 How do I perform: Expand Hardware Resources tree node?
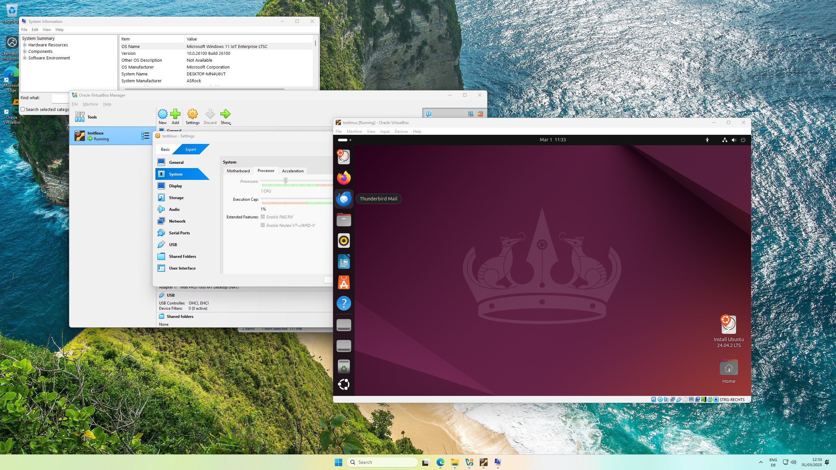coord(24,45)
